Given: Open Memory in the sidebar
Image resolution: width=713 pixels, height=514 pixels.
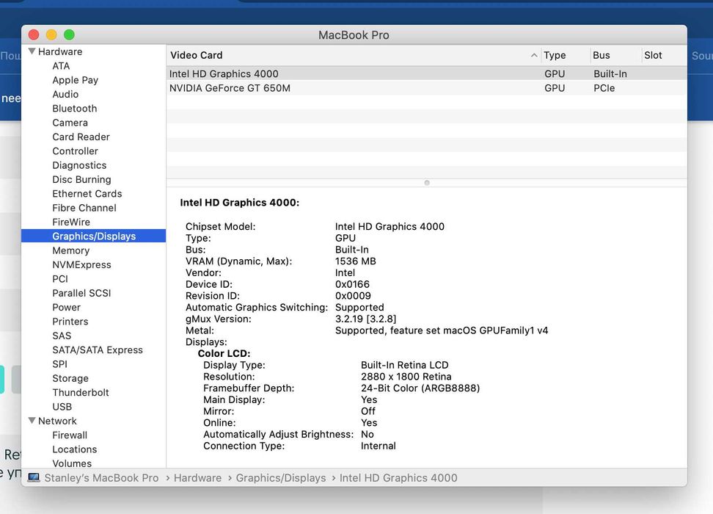Looking at the screenshot, I should [71, 250].
